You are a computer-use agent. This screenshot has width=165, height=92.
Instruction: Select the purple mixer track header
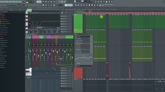pos(49,37)
